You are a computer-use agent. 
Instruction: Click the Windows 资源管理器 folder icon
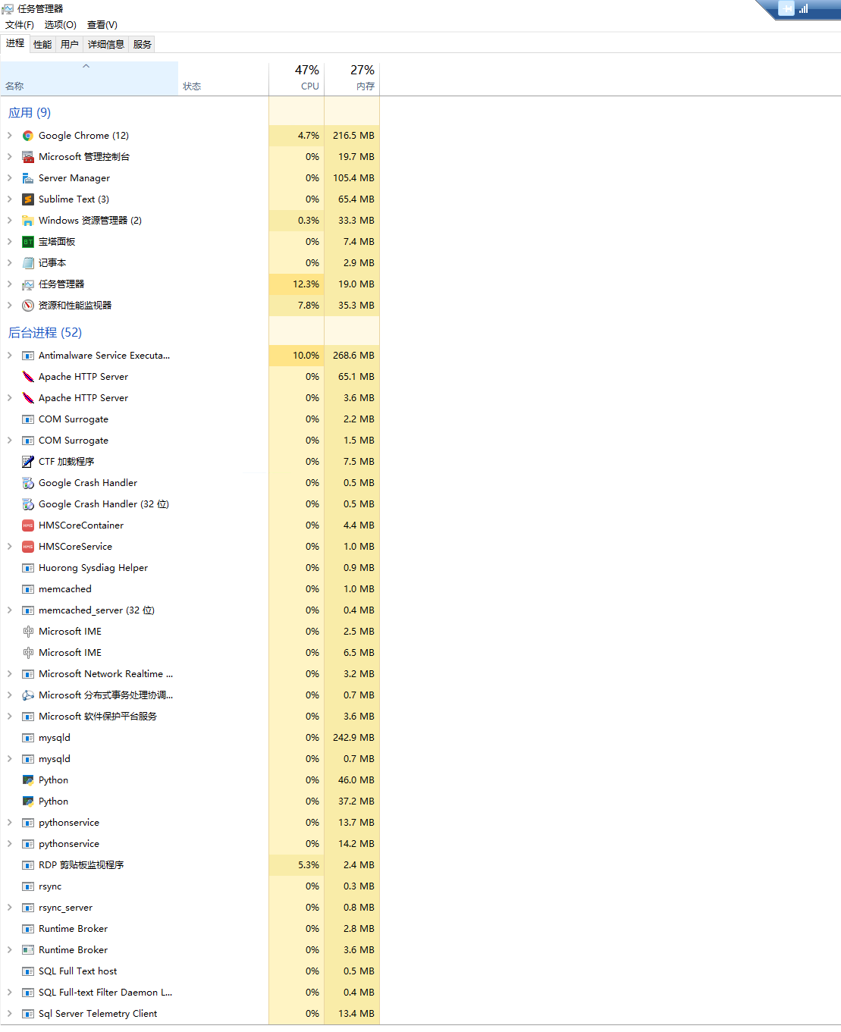[x=28, y=221]
